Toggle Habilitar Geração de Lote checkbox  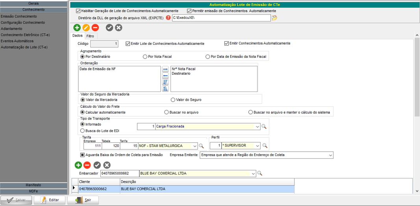click(x=78, y=11)
